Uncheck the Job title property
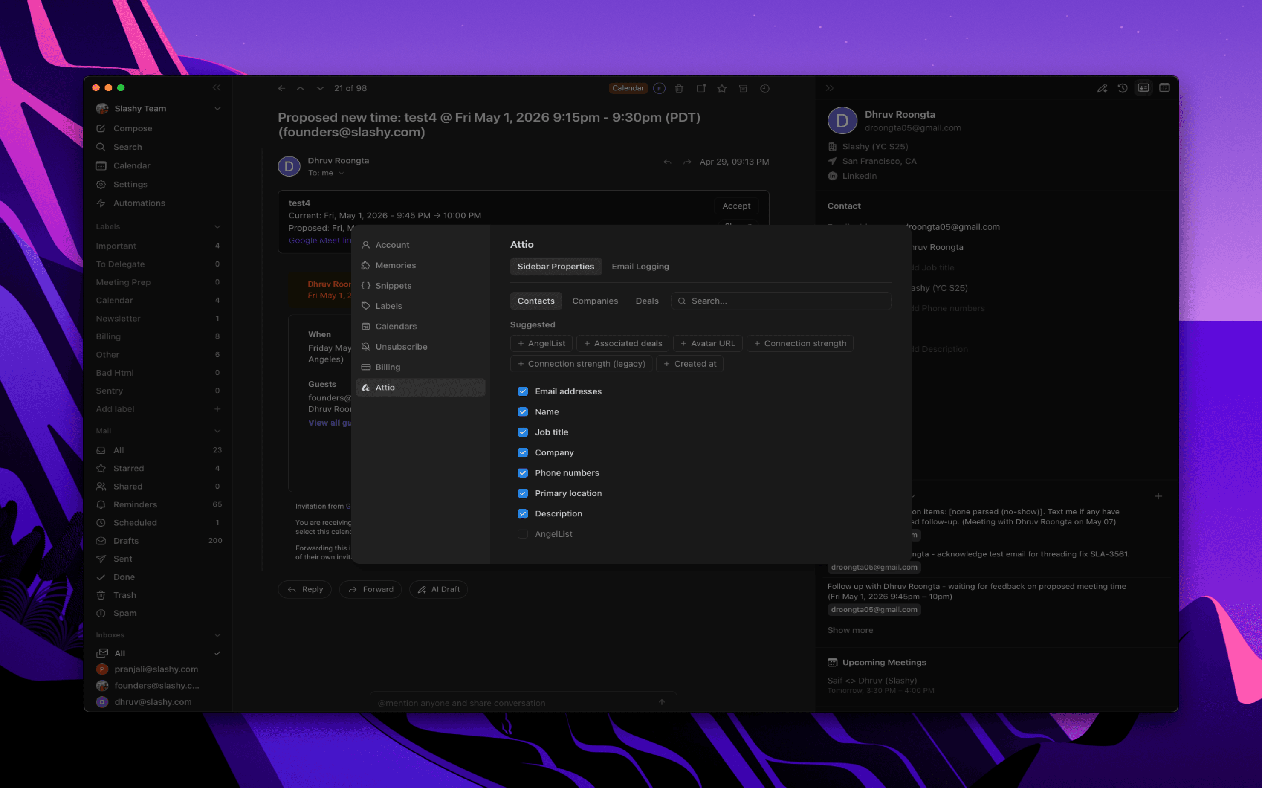This screenshot has height=788, width=1262. click(x=523, y=432)
